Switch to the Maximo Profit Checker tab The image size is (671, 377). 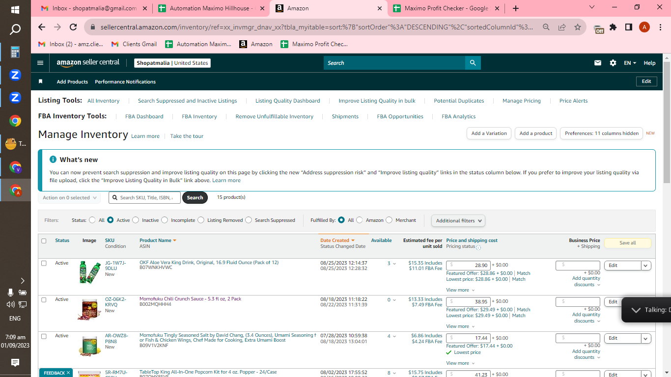pos(445,8)
